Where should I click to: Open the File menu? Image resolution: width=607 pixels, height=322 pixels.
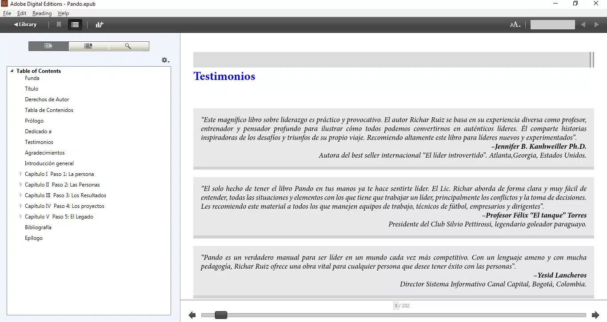tap(7, 13)
